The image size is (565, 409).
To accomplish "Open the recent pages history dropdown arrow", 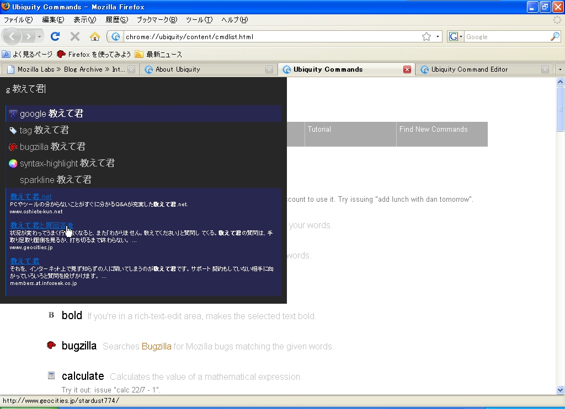I will [39, 37].
